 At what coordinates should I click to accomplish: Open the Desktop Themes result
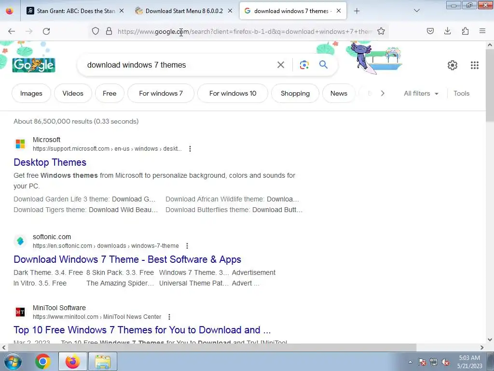coord(50,162)
